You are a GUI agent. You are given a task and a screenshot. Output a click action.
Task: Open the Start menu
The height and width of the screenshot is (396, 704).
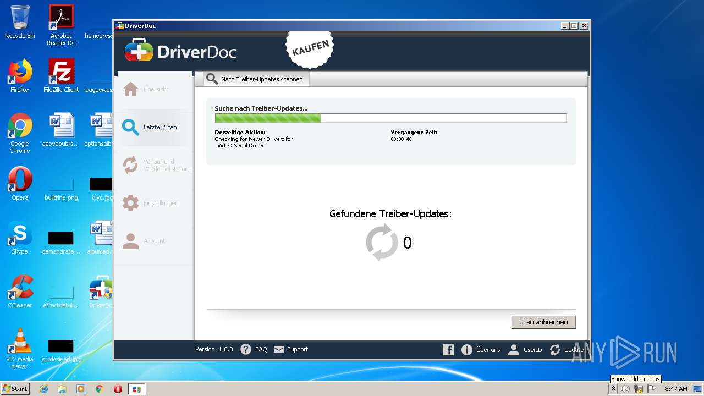click(x=15, y=389)
